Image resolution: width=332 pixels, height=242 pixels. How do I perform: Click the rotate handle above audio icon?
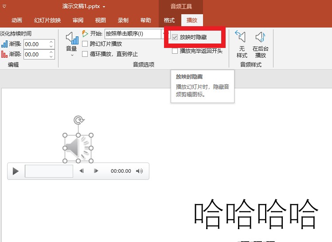pos(79,120)
